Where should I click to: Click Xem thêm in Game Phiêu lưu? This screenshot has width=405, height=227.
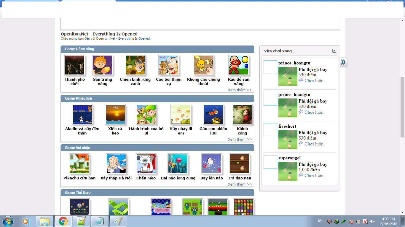240,140
